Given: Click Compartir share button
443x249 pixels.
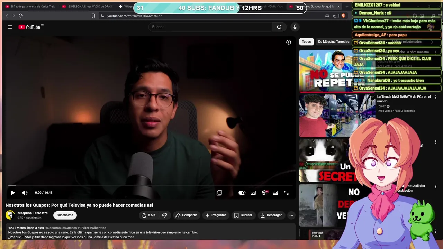Looking at the screenshot, I should (x=186, y=215).
